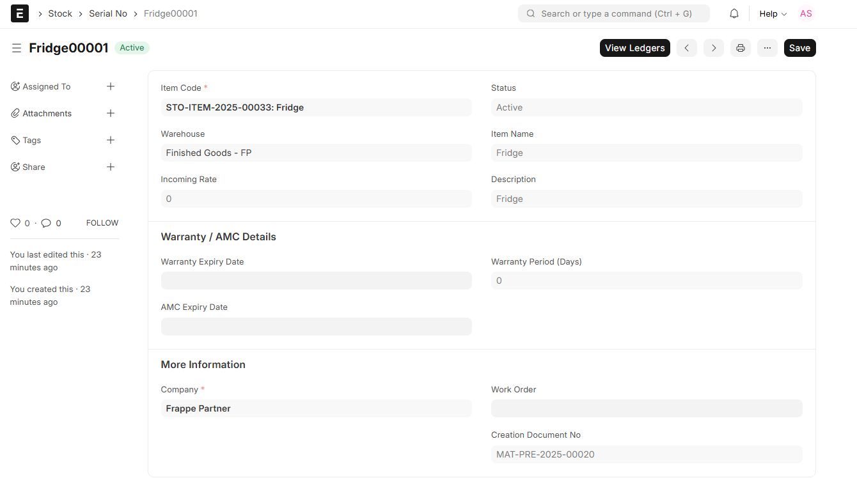Image resolution: width=857 pixels, height=478 pixels.
Task: Navigate to Stock in the breadcrumb
Action: point(60,13)
